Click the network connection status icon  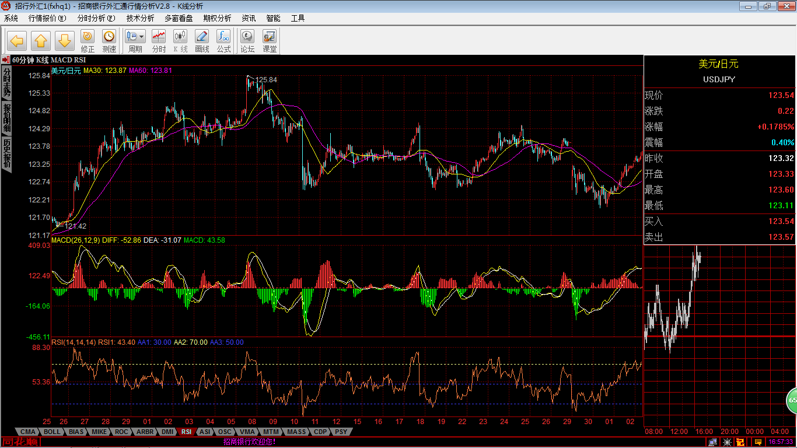tap(712, 442)
